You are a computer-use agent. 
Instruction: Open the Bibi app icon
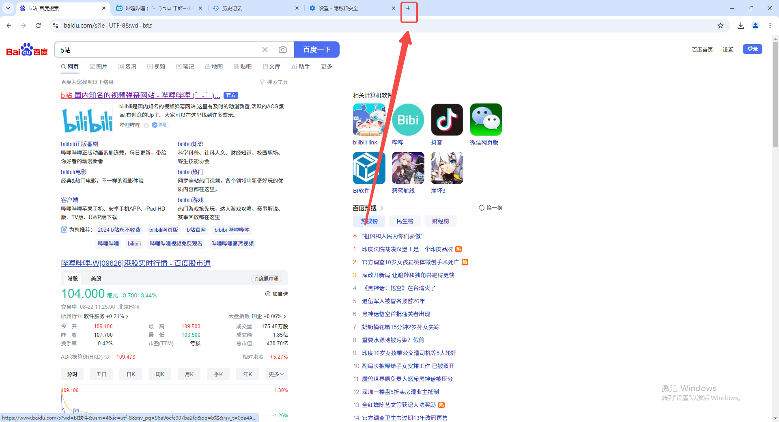pyautogui.click(x=408, y=120)
